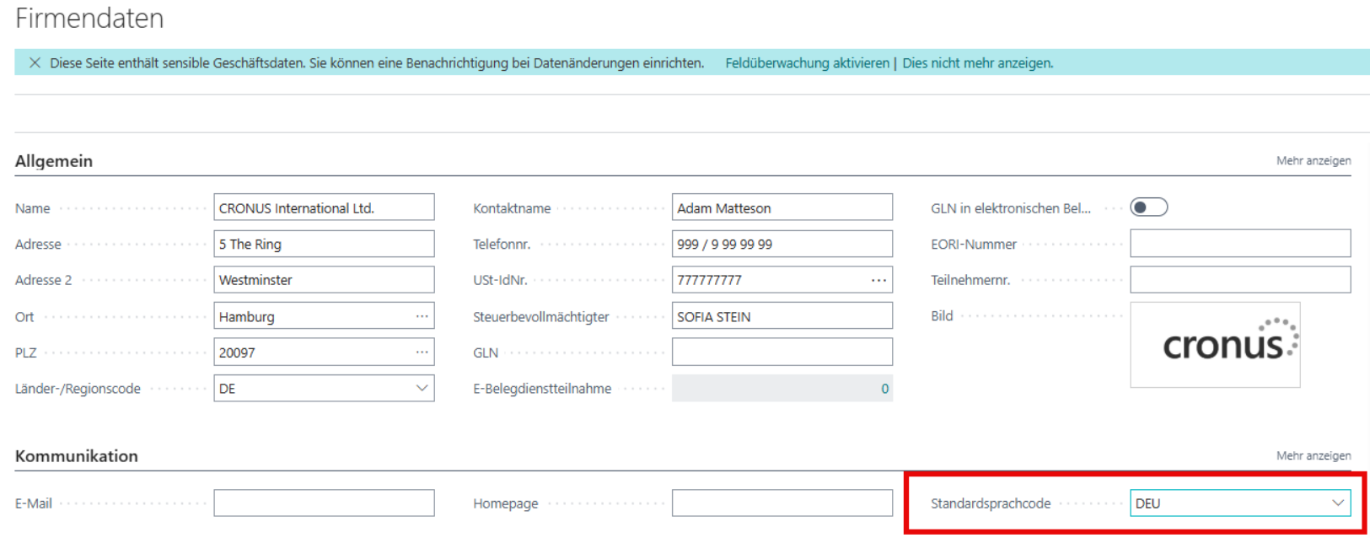Click the Steuerbevollmächtigter field
This screenshot has width=1370, height=538.
pyautogui.click(x=782, y=316)
